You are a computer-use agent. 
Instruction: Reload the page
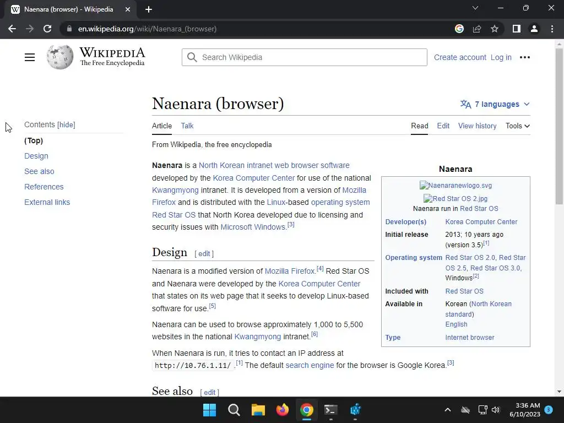(x=47, y=29)
